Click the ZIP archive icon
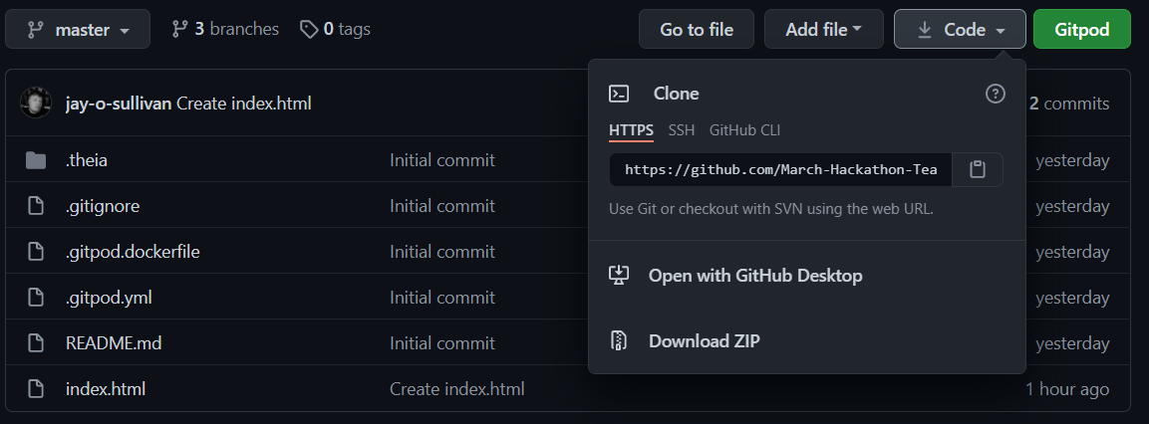Image resolution: width=1149 pixels, height=424 pixels. 619,341
